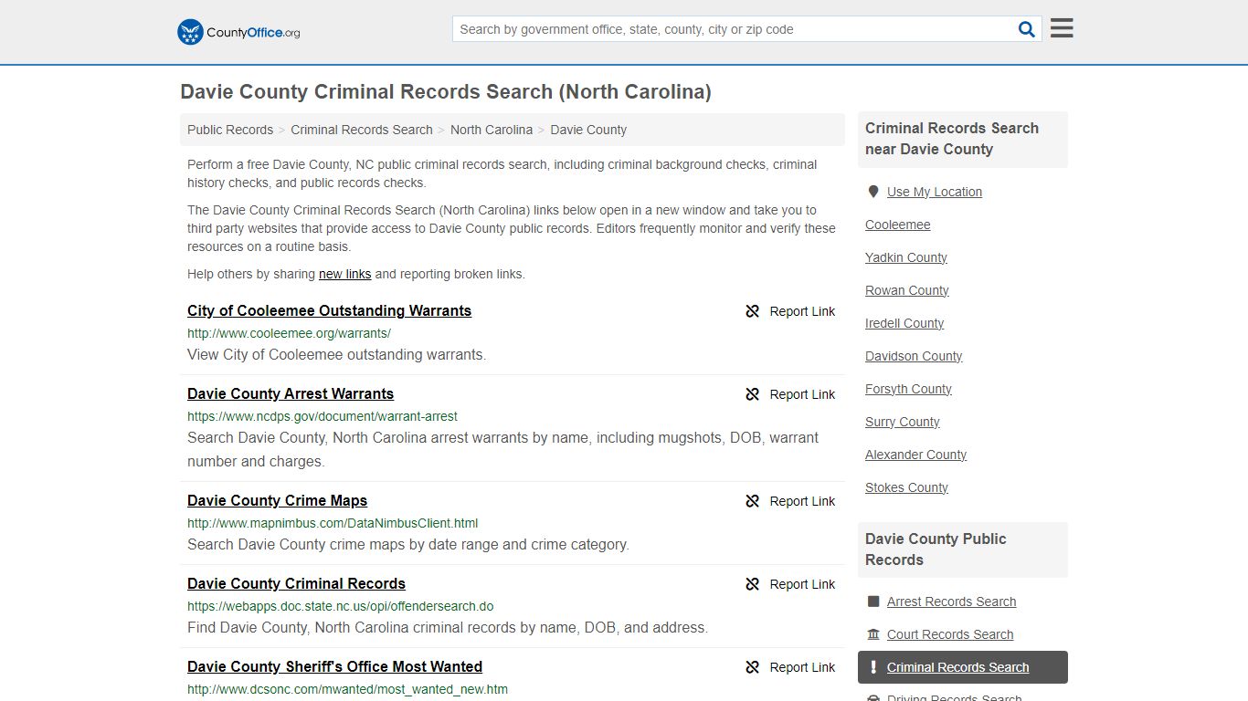Click the description 'View City of Cooleemee outstanding warrants.'
The image size is (1248, 701).
coord(336,354)
